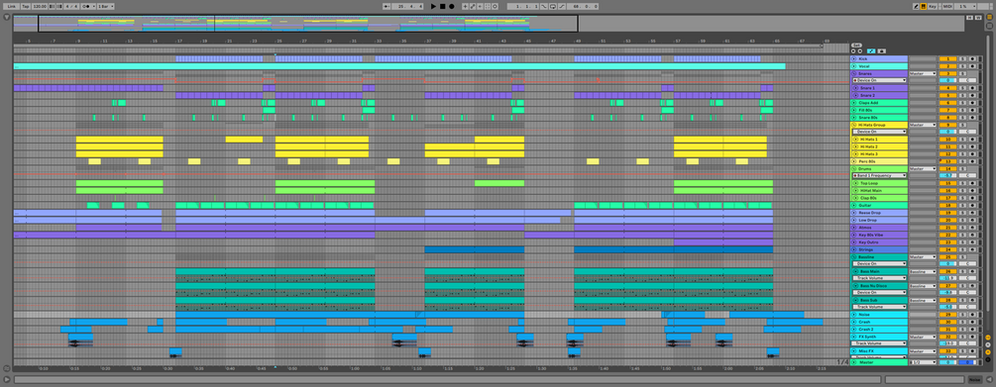Toggle the Loop switch in the transport
The width and height of the screenshot is (996, 387).
[553, 6]
